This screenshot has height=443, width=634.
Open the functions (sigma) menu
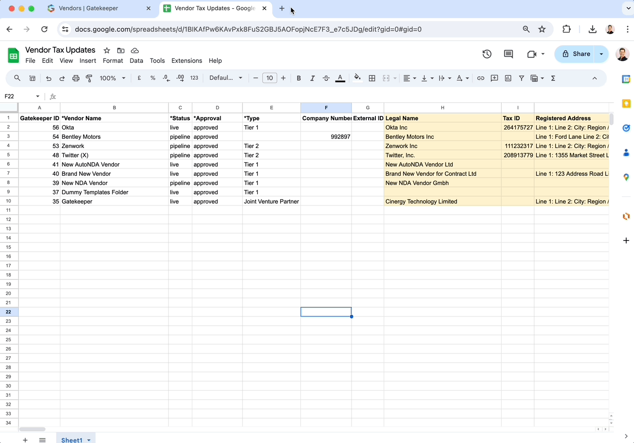click(x=553, y=78)
